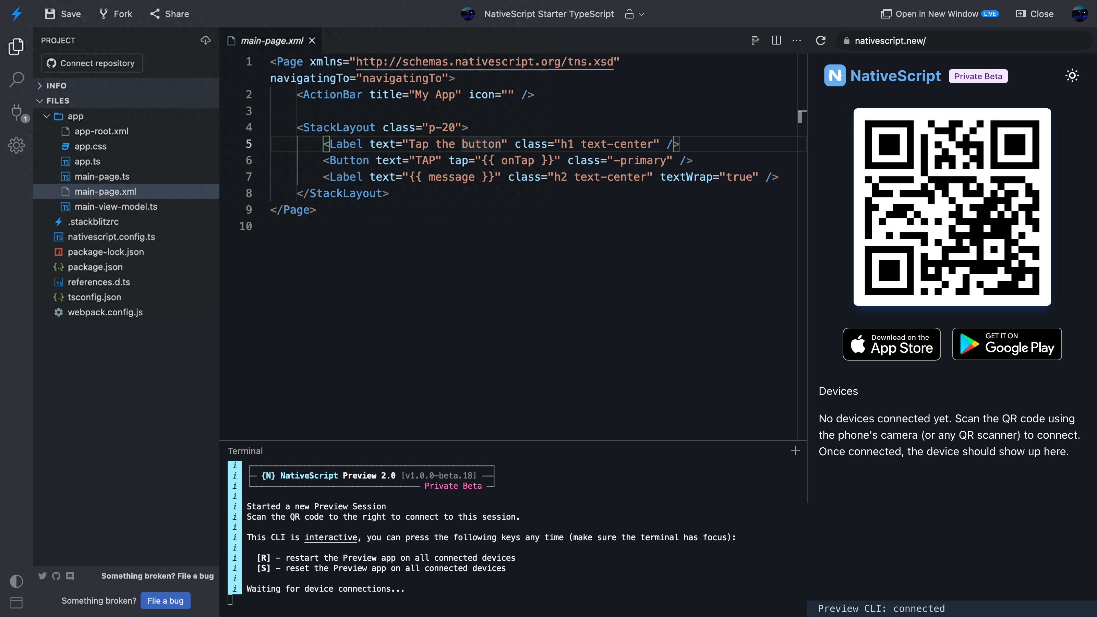Fork this project
This screenshot has width=1097, height=617.
[x=116, y=14]
